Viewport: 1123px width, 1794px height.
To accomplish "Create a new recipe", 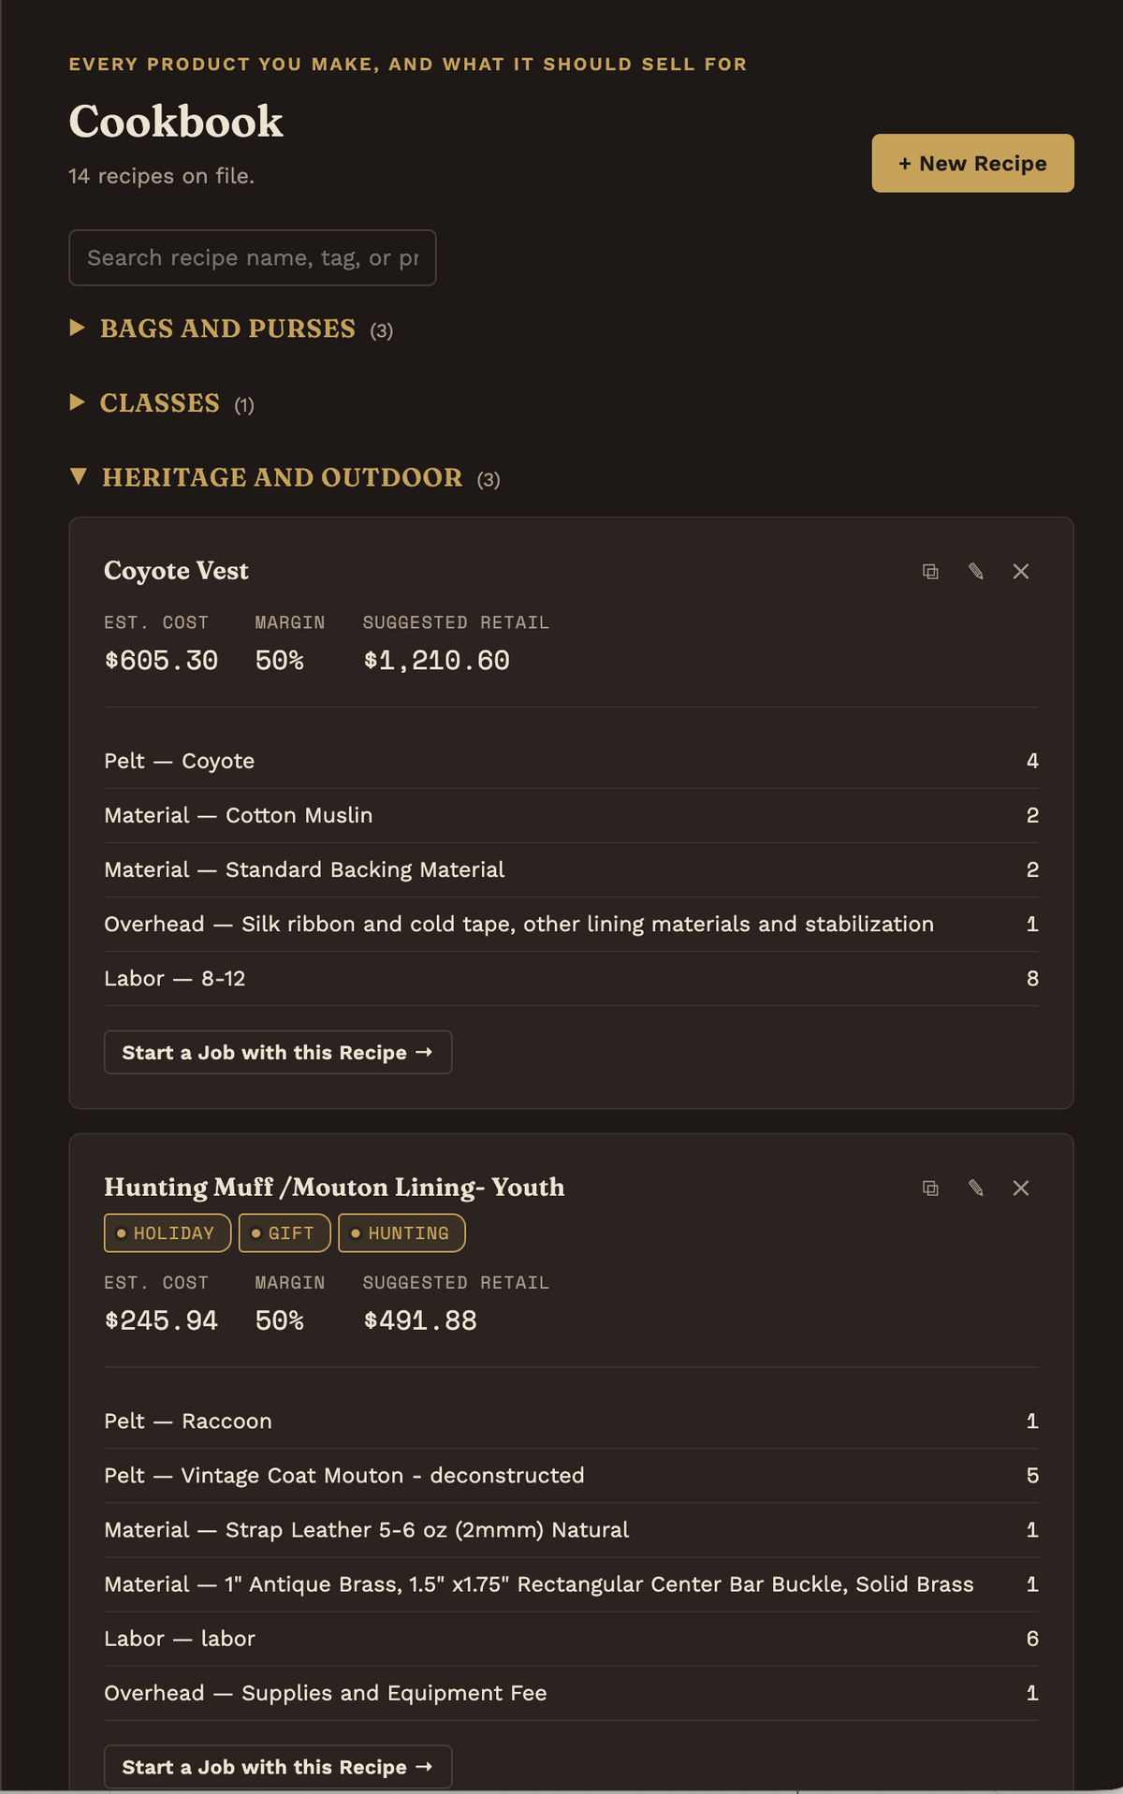I will (x=972, y=163).
